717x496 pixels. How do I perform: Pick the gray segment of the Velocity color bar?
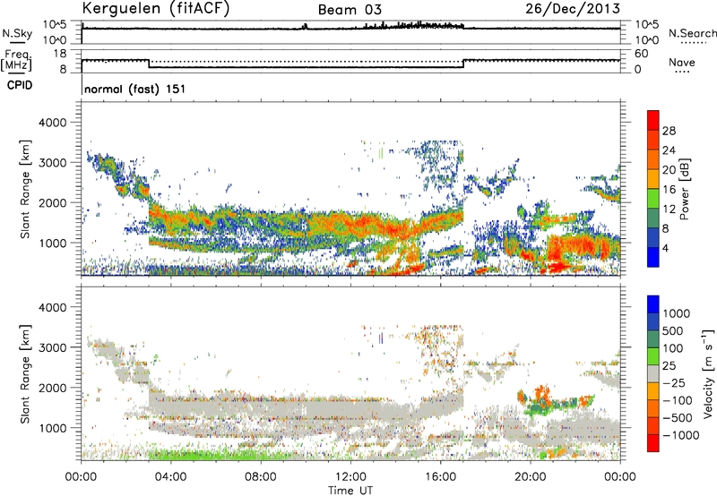(653, 374)
